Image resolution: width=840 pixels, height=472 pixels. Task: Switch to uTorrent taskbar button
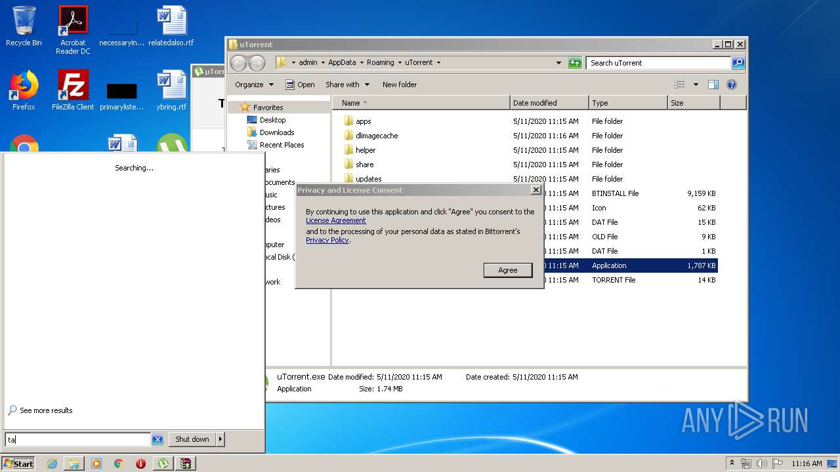point(163,463)
